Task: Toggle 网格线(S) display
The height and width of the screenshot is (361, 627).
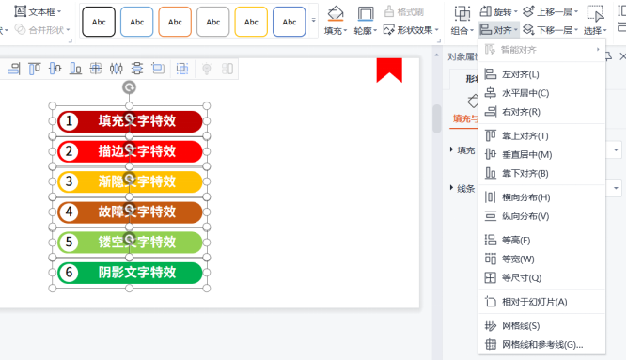Action: [541, 326]
